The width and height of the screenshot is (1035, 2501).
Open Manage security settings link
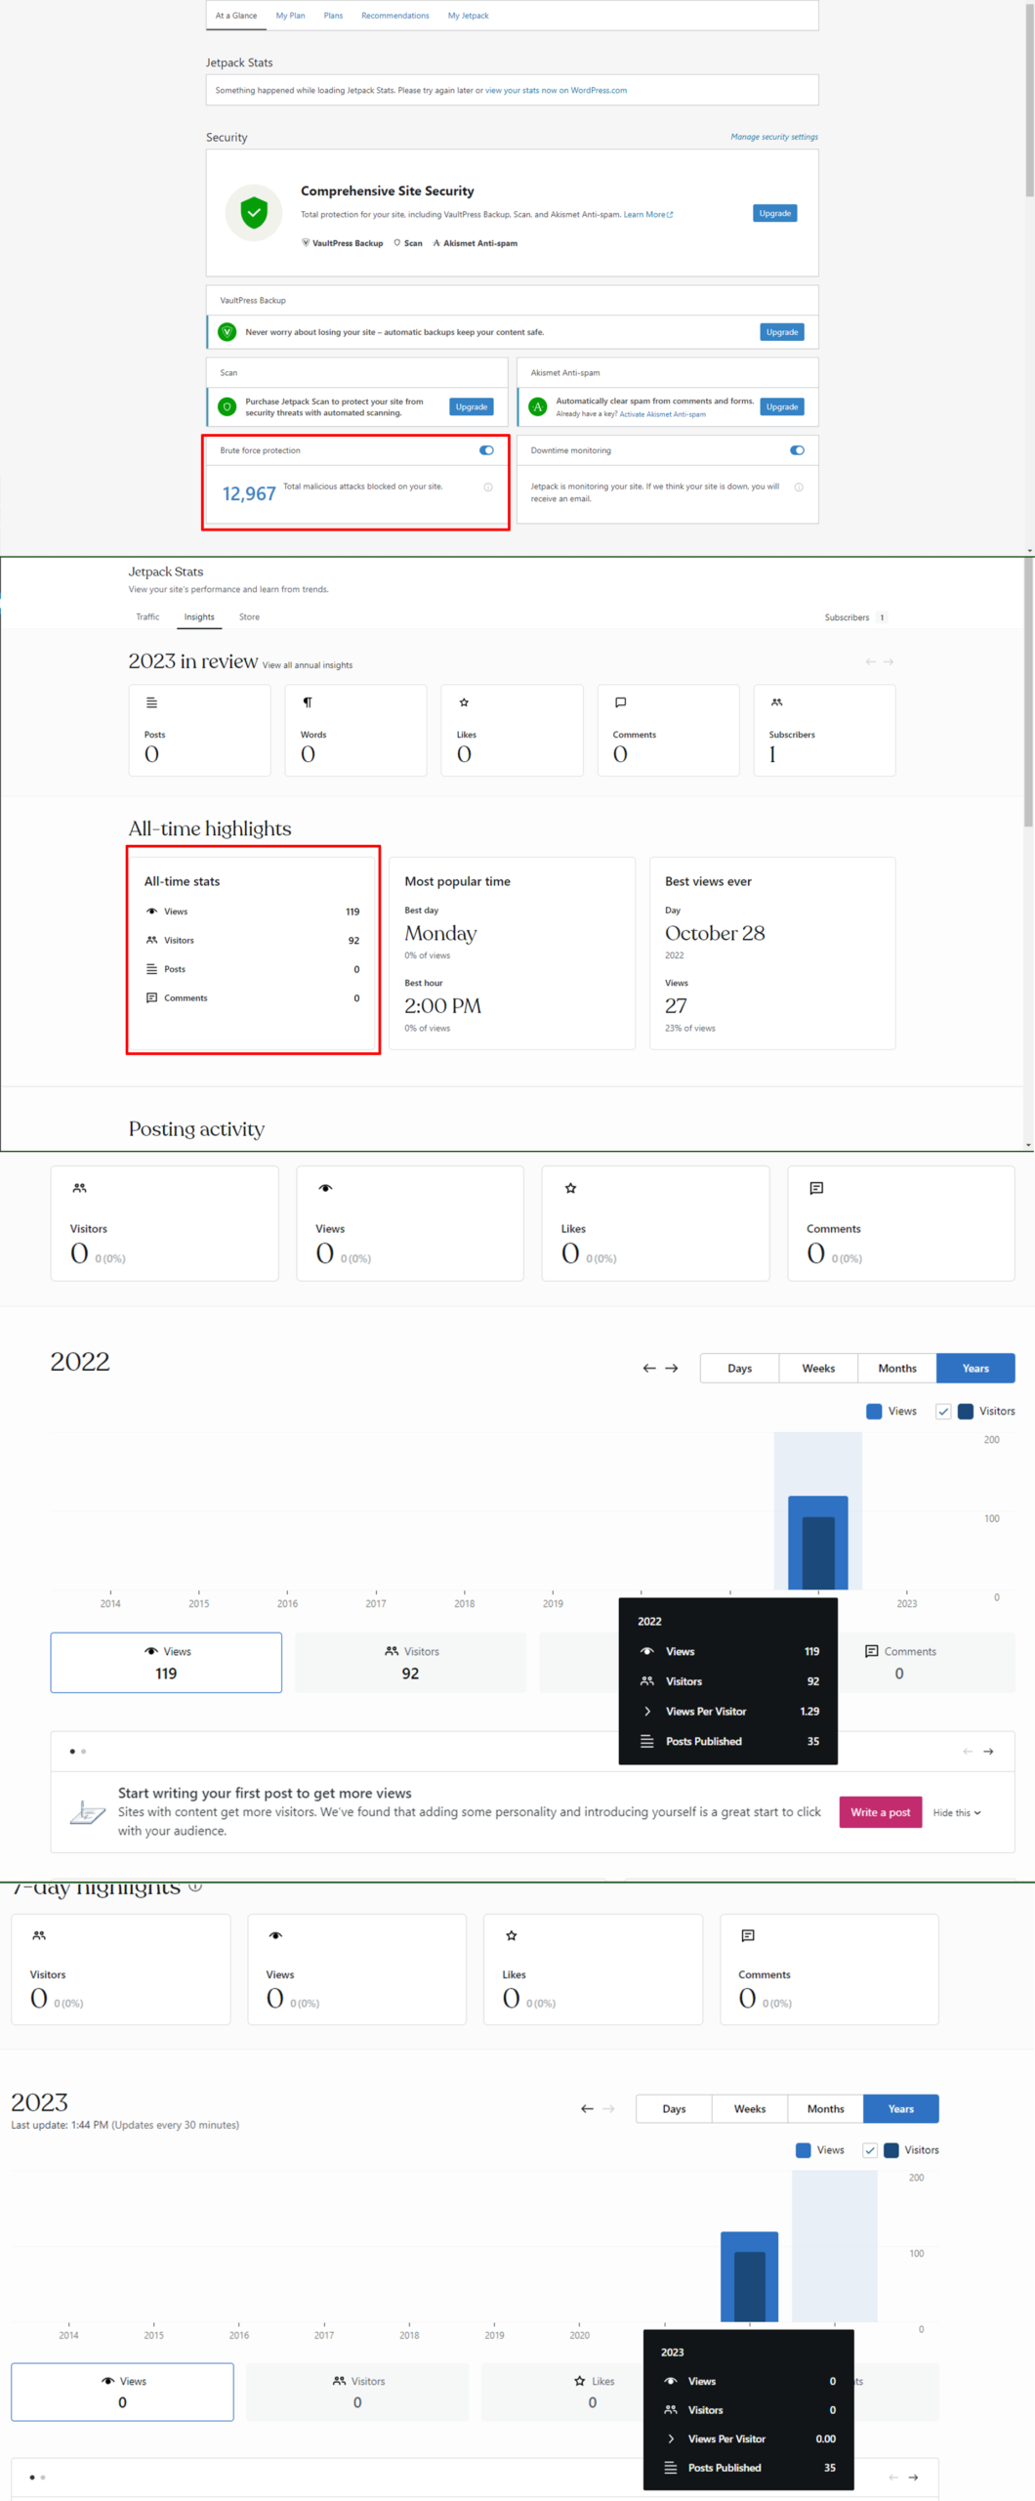pyautogui.click(x=774, y=137)
